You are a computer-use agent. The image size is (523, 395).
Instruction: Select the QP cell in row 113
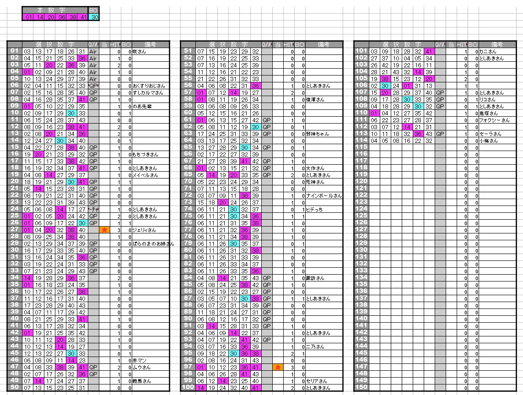[x=440, y=134]
